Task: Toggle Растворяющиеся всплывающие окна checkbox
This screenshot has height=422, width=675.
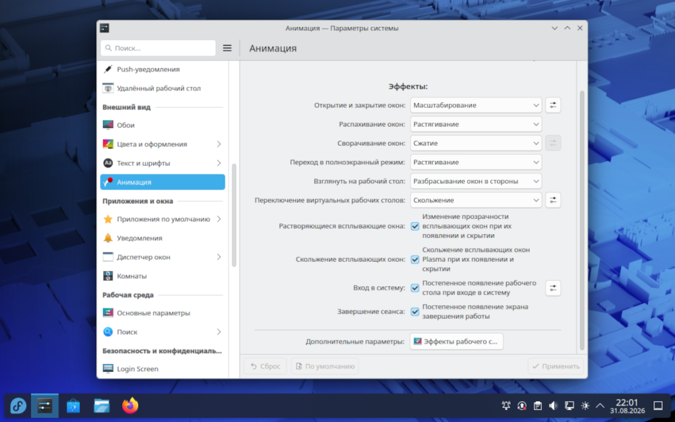Action: pos(415,226)
